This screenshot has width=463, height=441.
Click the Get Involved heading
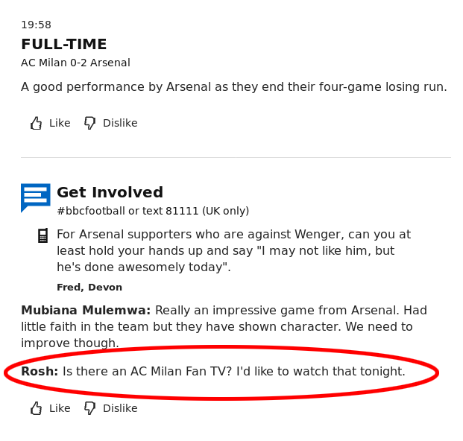tap(110, 192)
